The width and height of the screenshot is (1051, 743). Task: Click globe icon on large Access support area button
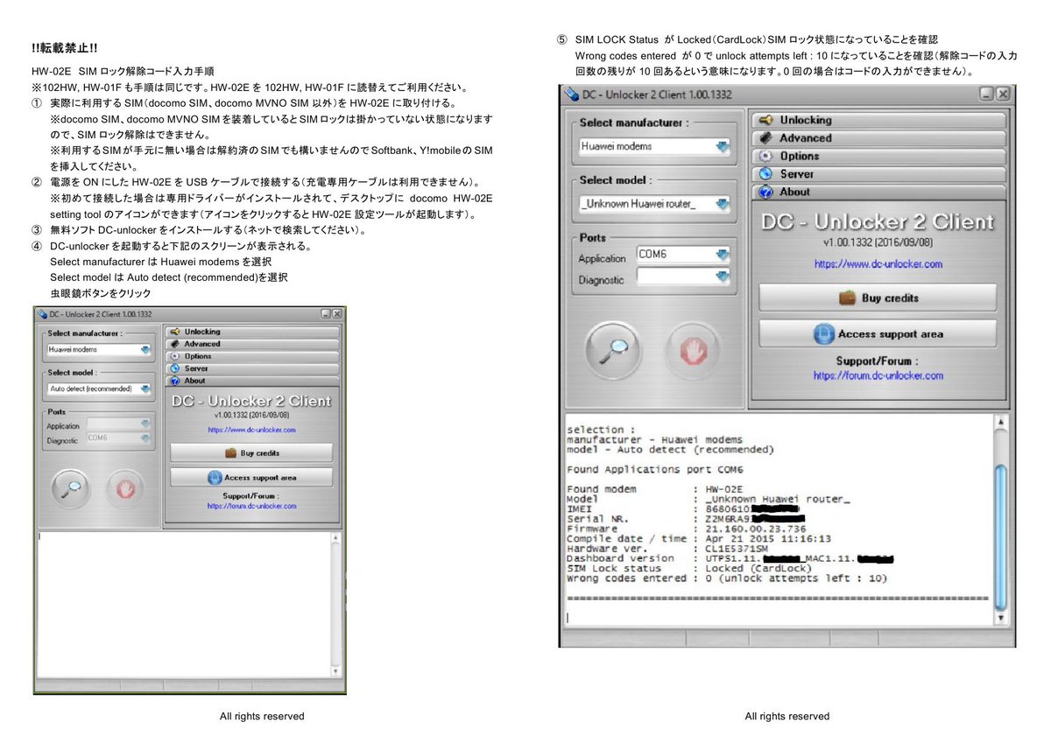pyautogui.click(x=824, y=334)
